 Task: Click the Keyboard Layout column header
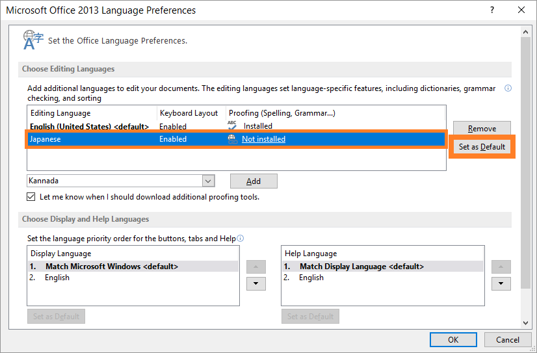coord(191,113)
